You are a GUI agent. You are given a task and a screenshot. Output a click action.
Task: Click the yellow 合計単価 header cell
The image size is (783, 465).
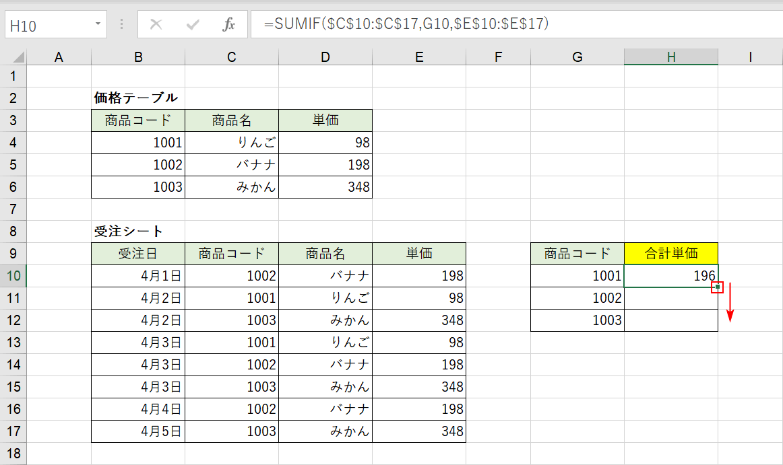tap(671, 254)
